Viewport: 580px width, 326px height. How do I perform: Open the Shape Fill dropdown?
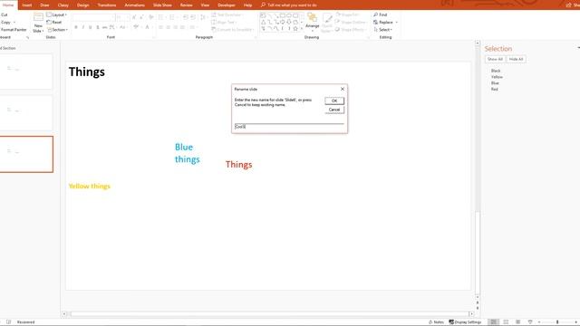point(348,14)
